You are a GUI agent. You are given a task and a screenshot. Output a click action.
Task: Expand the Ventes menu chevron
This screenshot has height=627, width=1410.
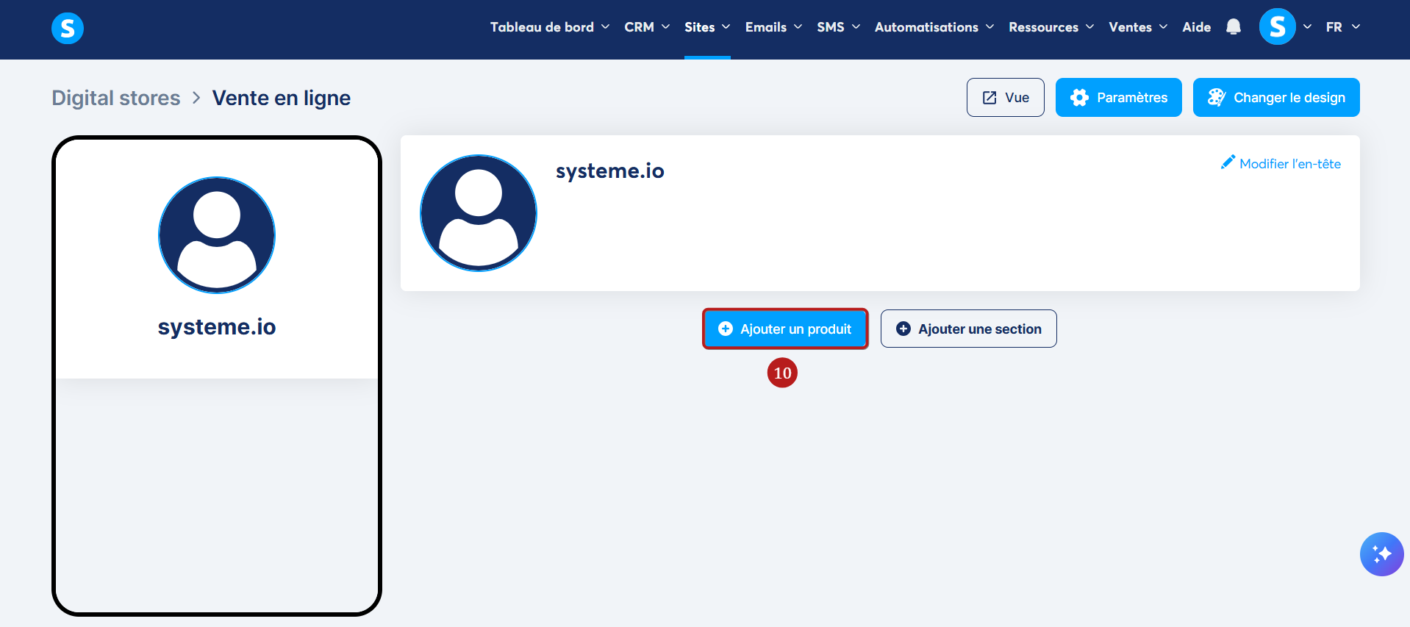click(x=1163, y=26)
